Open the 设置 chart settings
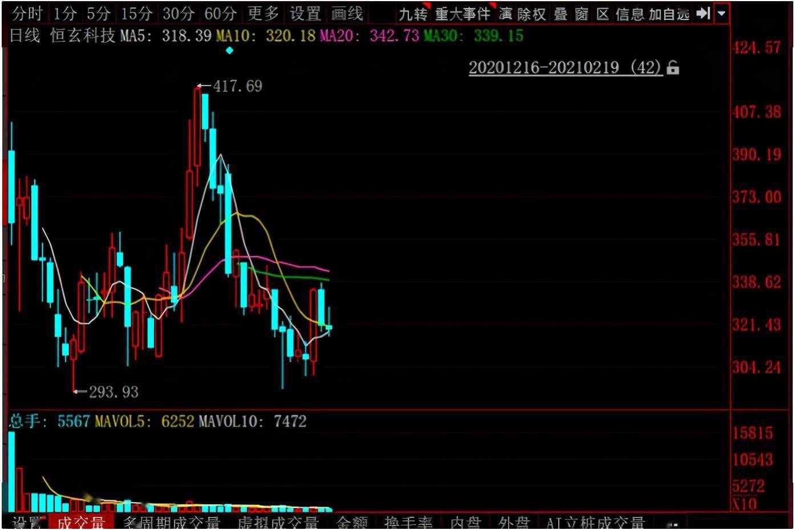795x530 pixels. pos(305,13)
